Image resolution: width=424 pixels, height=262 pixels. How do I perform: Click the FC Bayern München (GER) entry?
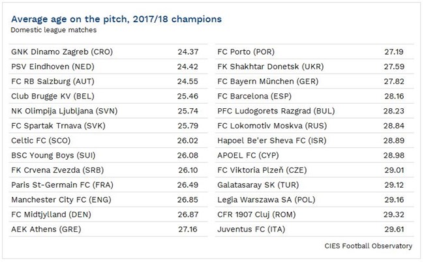(x=267, y=81)
